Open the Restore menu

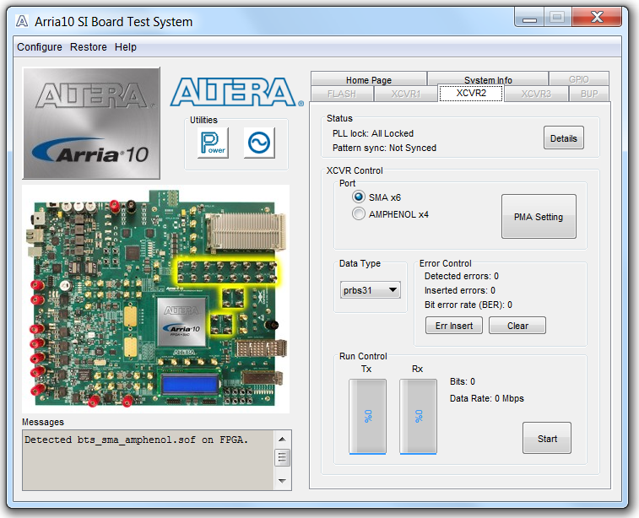89,47
